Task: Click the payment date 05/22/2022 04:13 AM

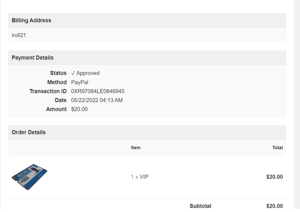Action: coord(97,100)
